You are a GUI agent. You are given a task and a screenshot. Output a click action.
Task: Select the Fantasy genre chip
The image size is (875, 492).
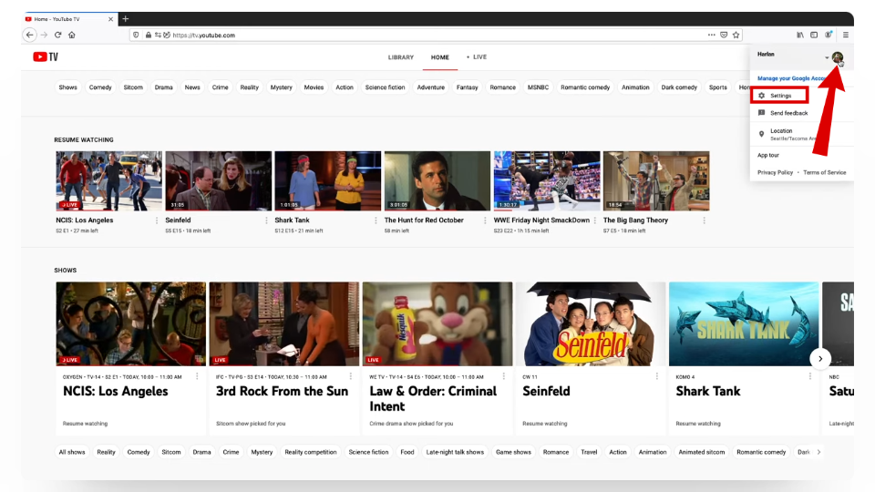pyautogui.click(x=467, y=87)
